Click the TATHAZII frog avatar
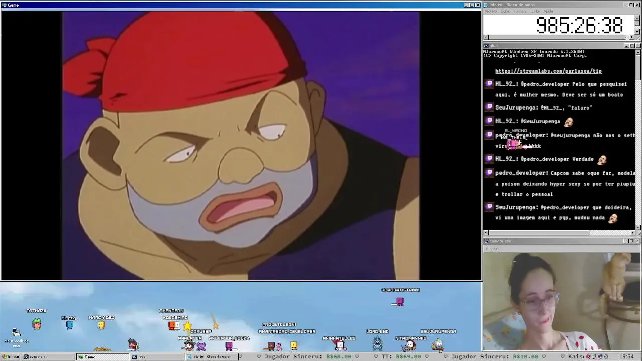 37,324
